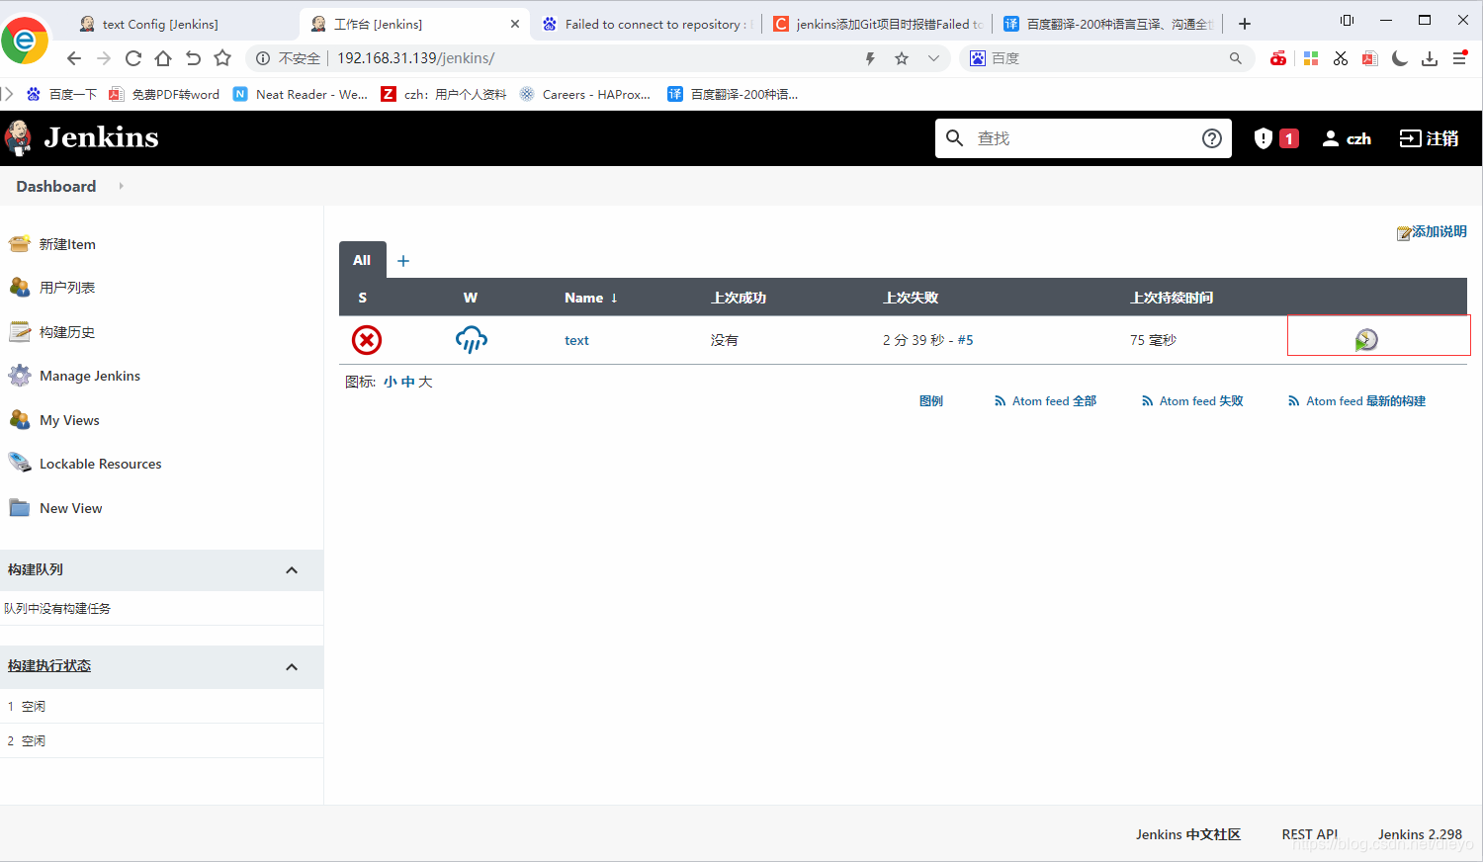Schedule a build for the text job
This screenshot has height=862, width=1483.
[x=1366, y=340]
